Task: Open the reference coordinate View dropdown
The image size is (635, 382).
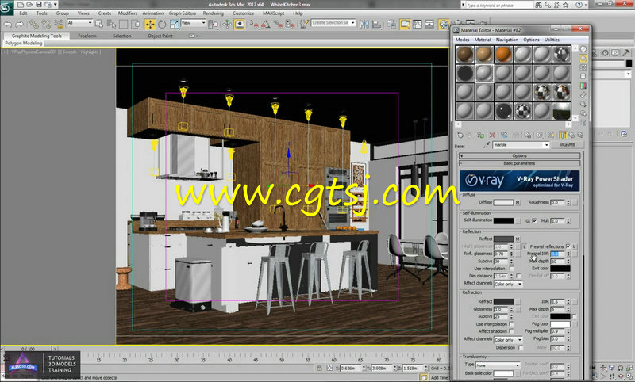Action: 194,23
